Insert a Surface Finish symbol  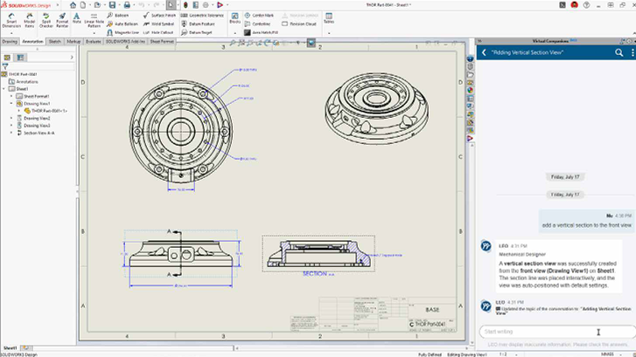tap(159, 16)
